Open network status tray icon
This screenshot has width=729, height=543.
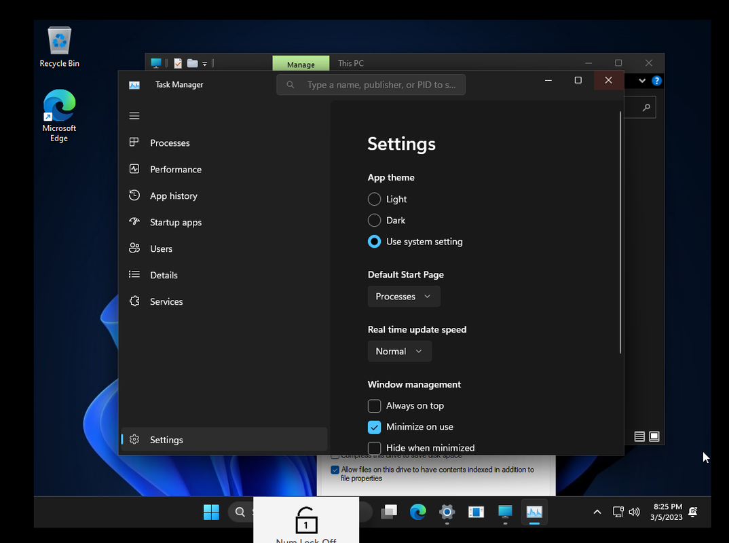coord(618,512)
